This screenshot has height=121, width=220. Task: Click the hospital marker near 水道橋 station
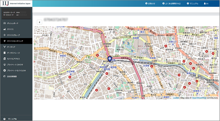click(x=151, y=66)
